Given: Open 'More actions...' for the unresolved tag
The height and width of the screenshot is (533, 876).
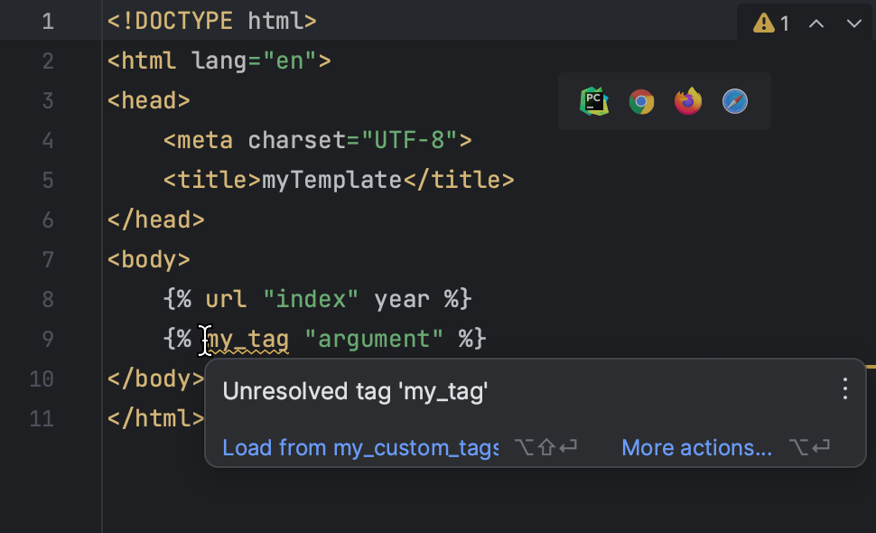Looking at the screenshot, I should pos(696,447).
